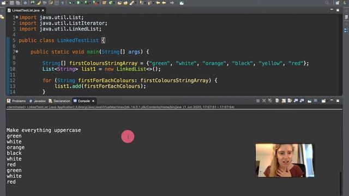Click the Save All toolbar icon

coord(18,3)
